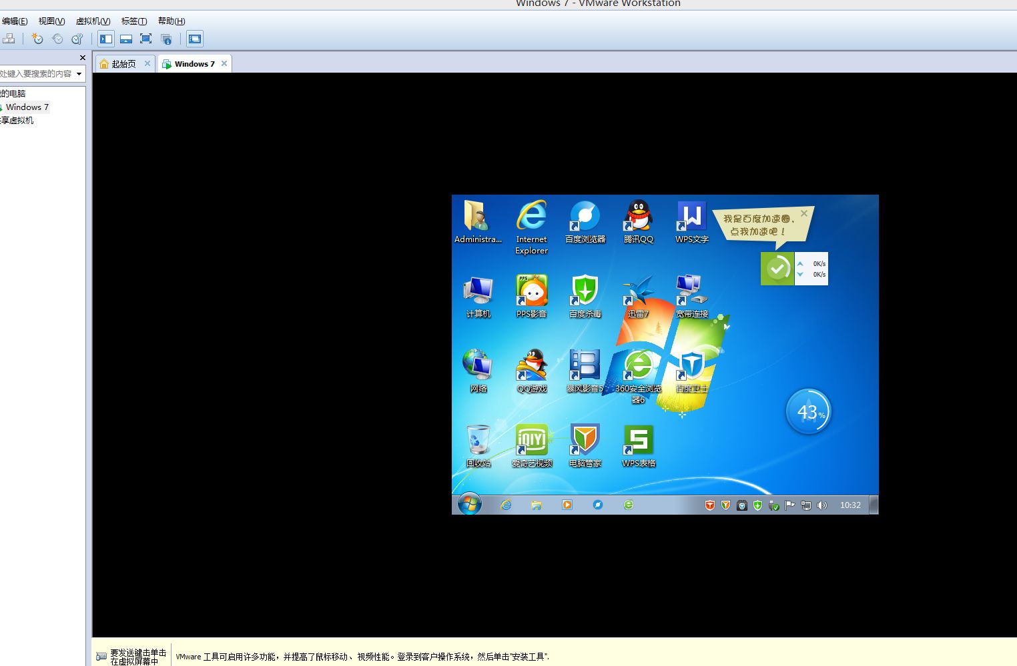Click the Windows Start button in guest

pyautogui.click(x=470, y=504)
